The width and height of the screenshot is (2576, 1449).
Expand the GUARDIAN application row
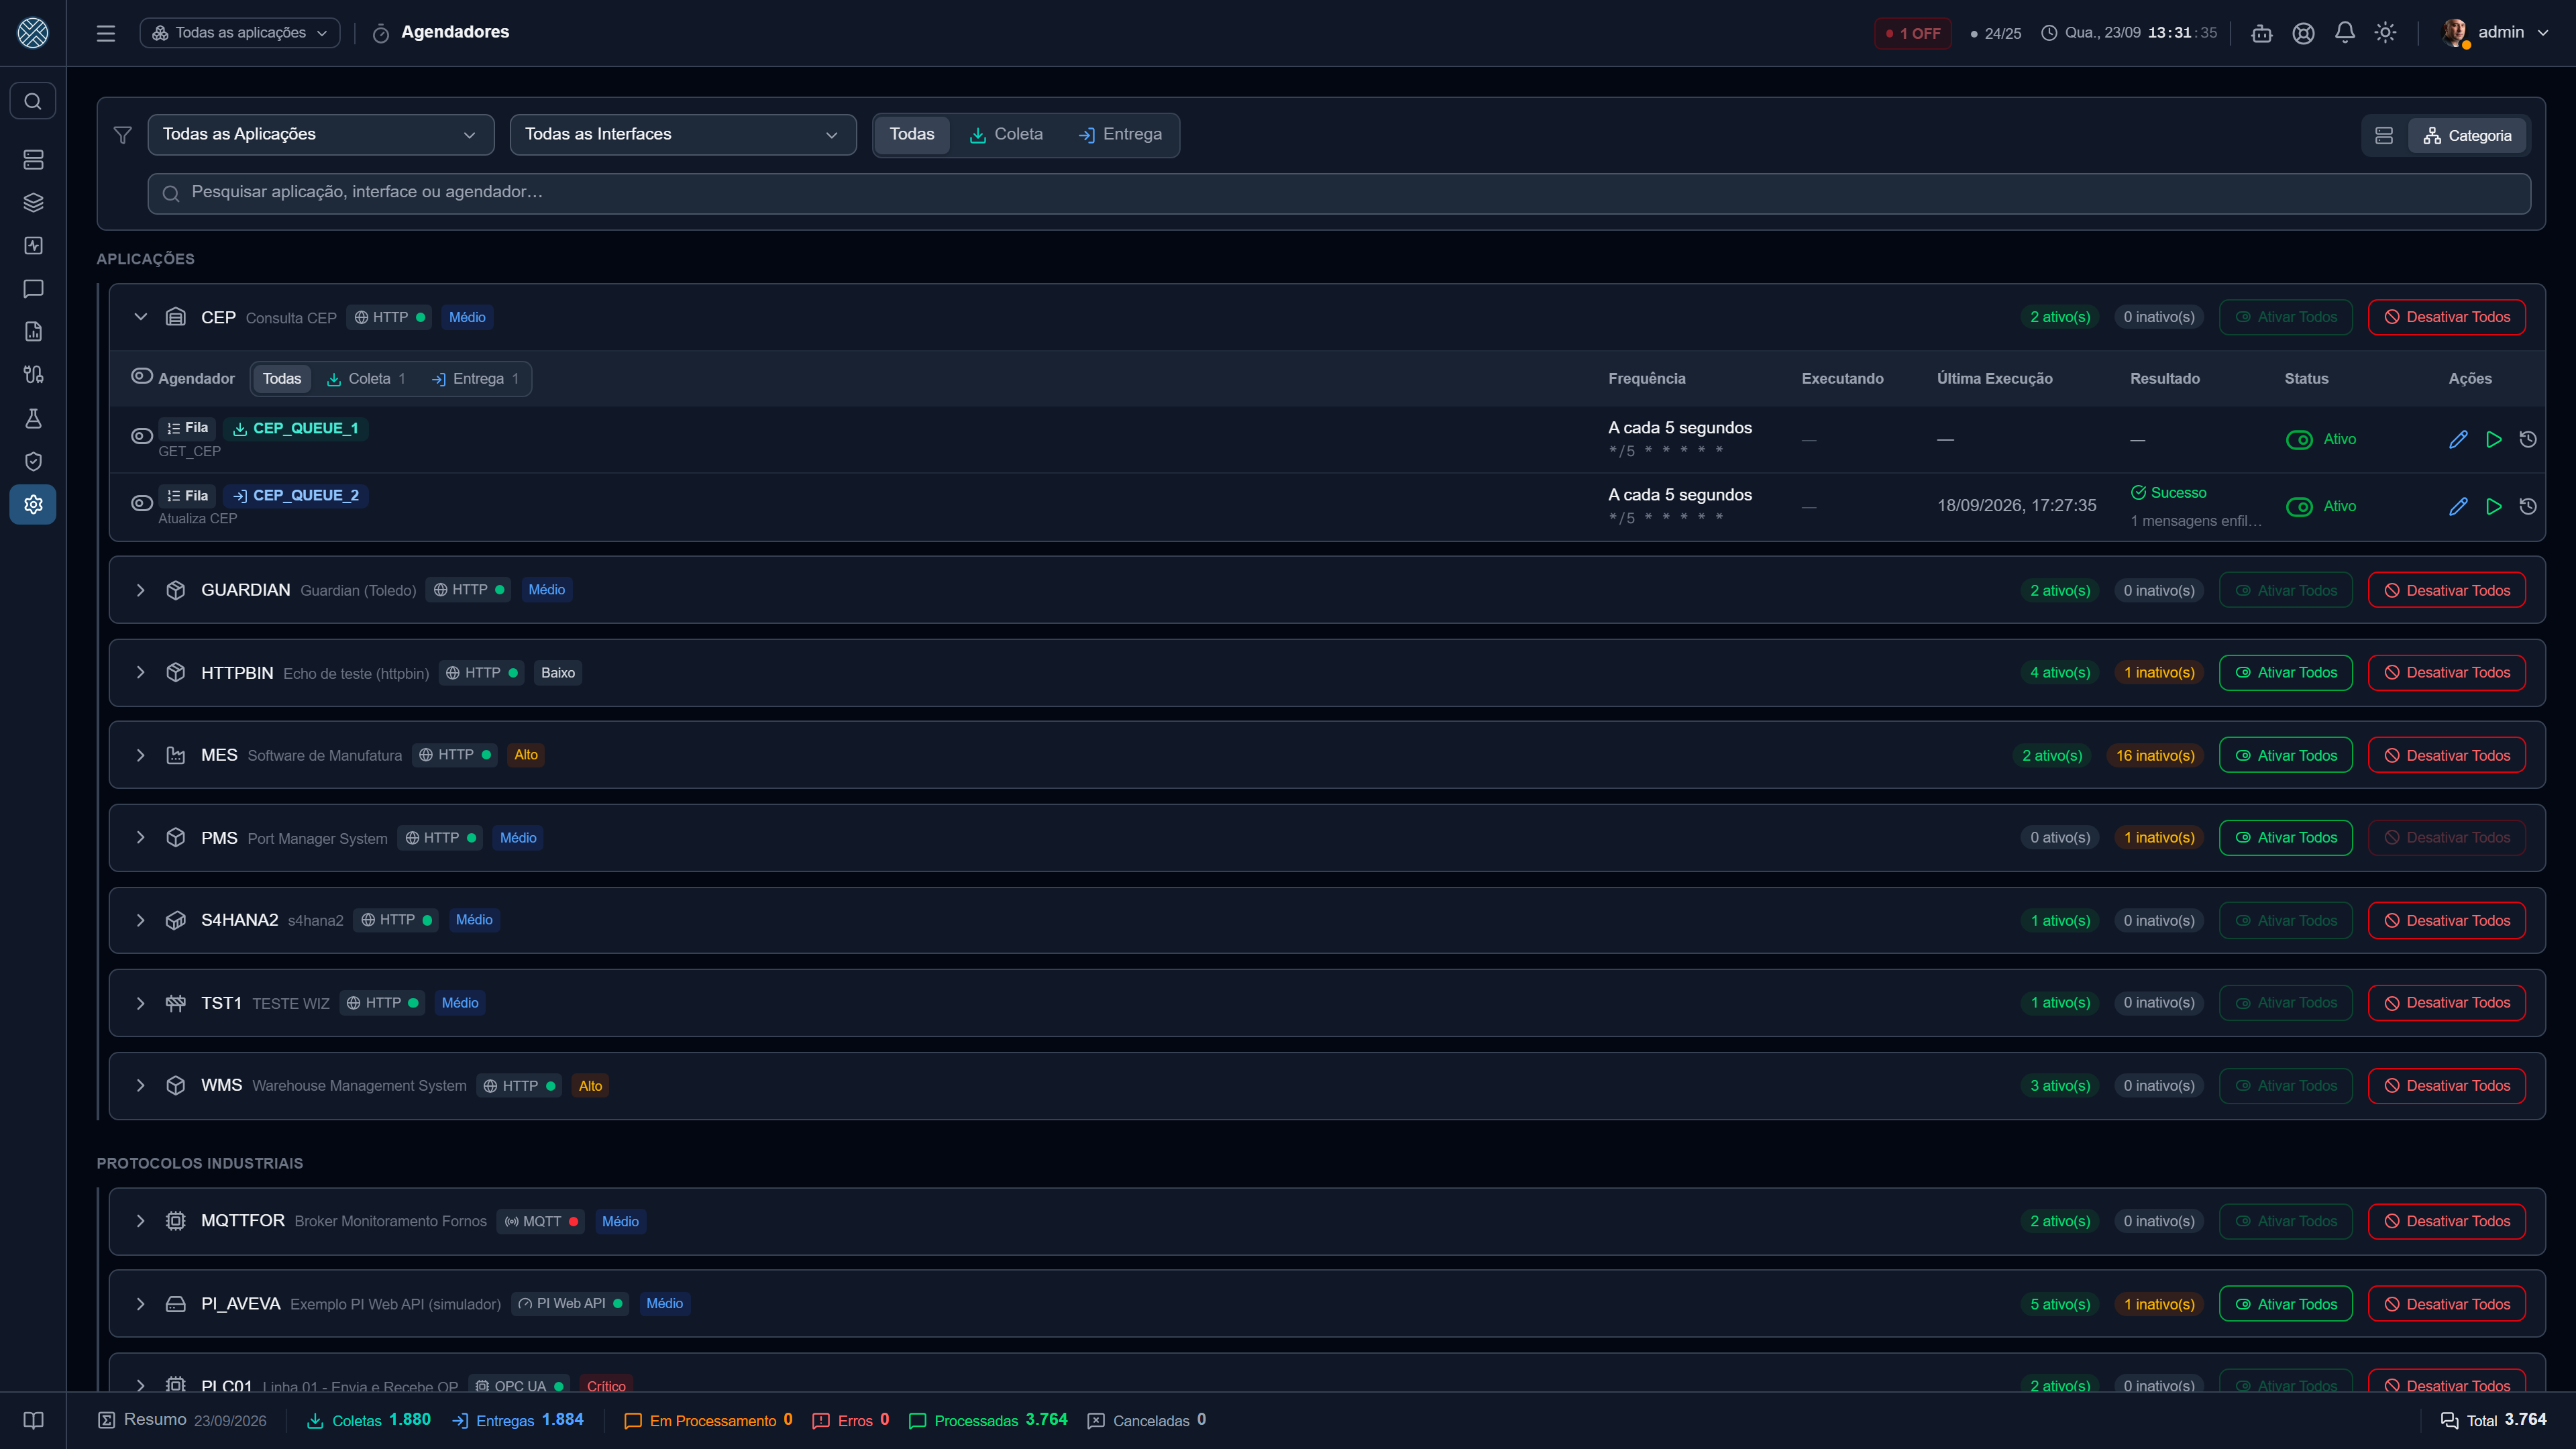click(x=141, y=590)
